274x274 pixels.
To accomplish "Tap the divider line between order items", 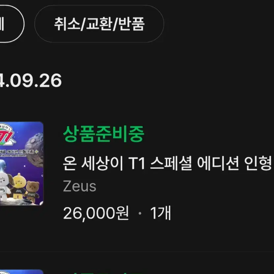I will click(x=137, y=252).
